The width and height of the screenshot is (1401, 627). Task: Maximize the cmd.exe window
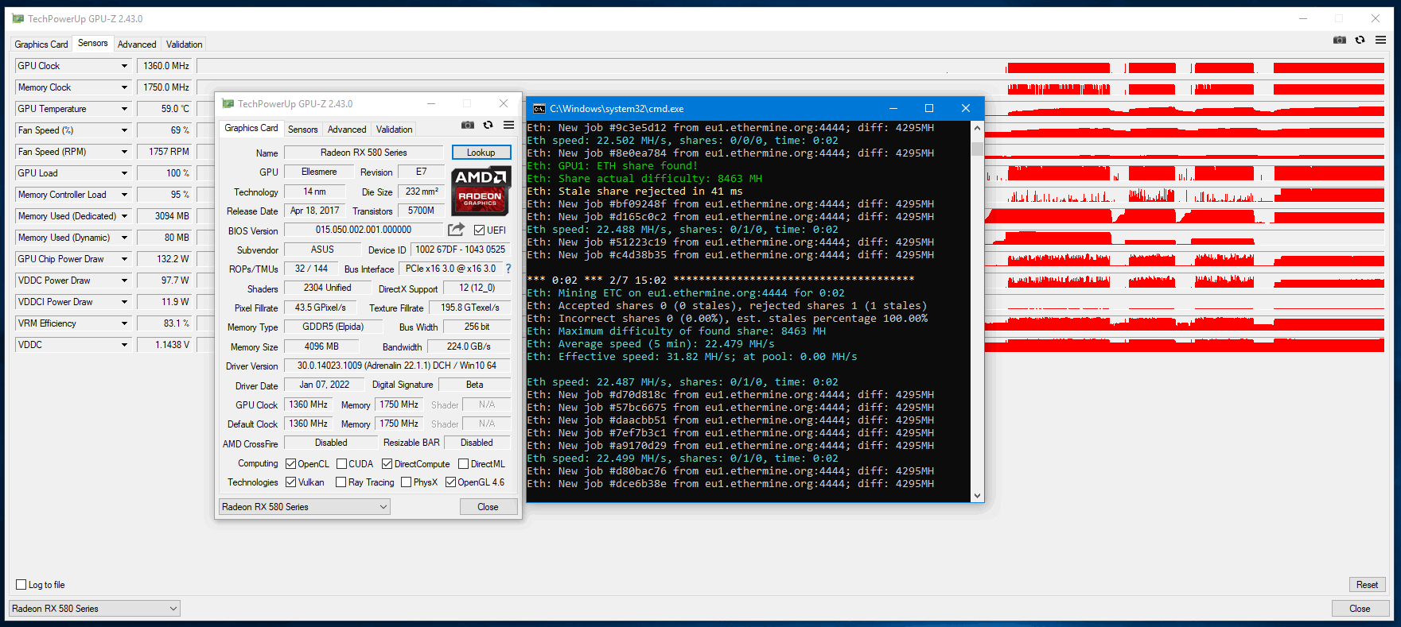tap(929, 108)
